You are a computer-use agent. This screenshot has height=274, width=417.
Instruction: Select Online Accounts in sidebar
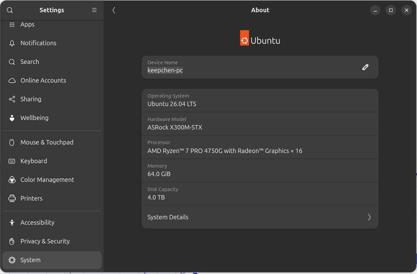coord(52,81)
